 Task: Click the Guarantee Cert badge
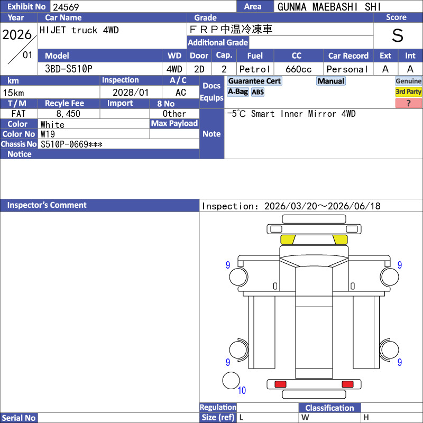[x=254, y=81]
